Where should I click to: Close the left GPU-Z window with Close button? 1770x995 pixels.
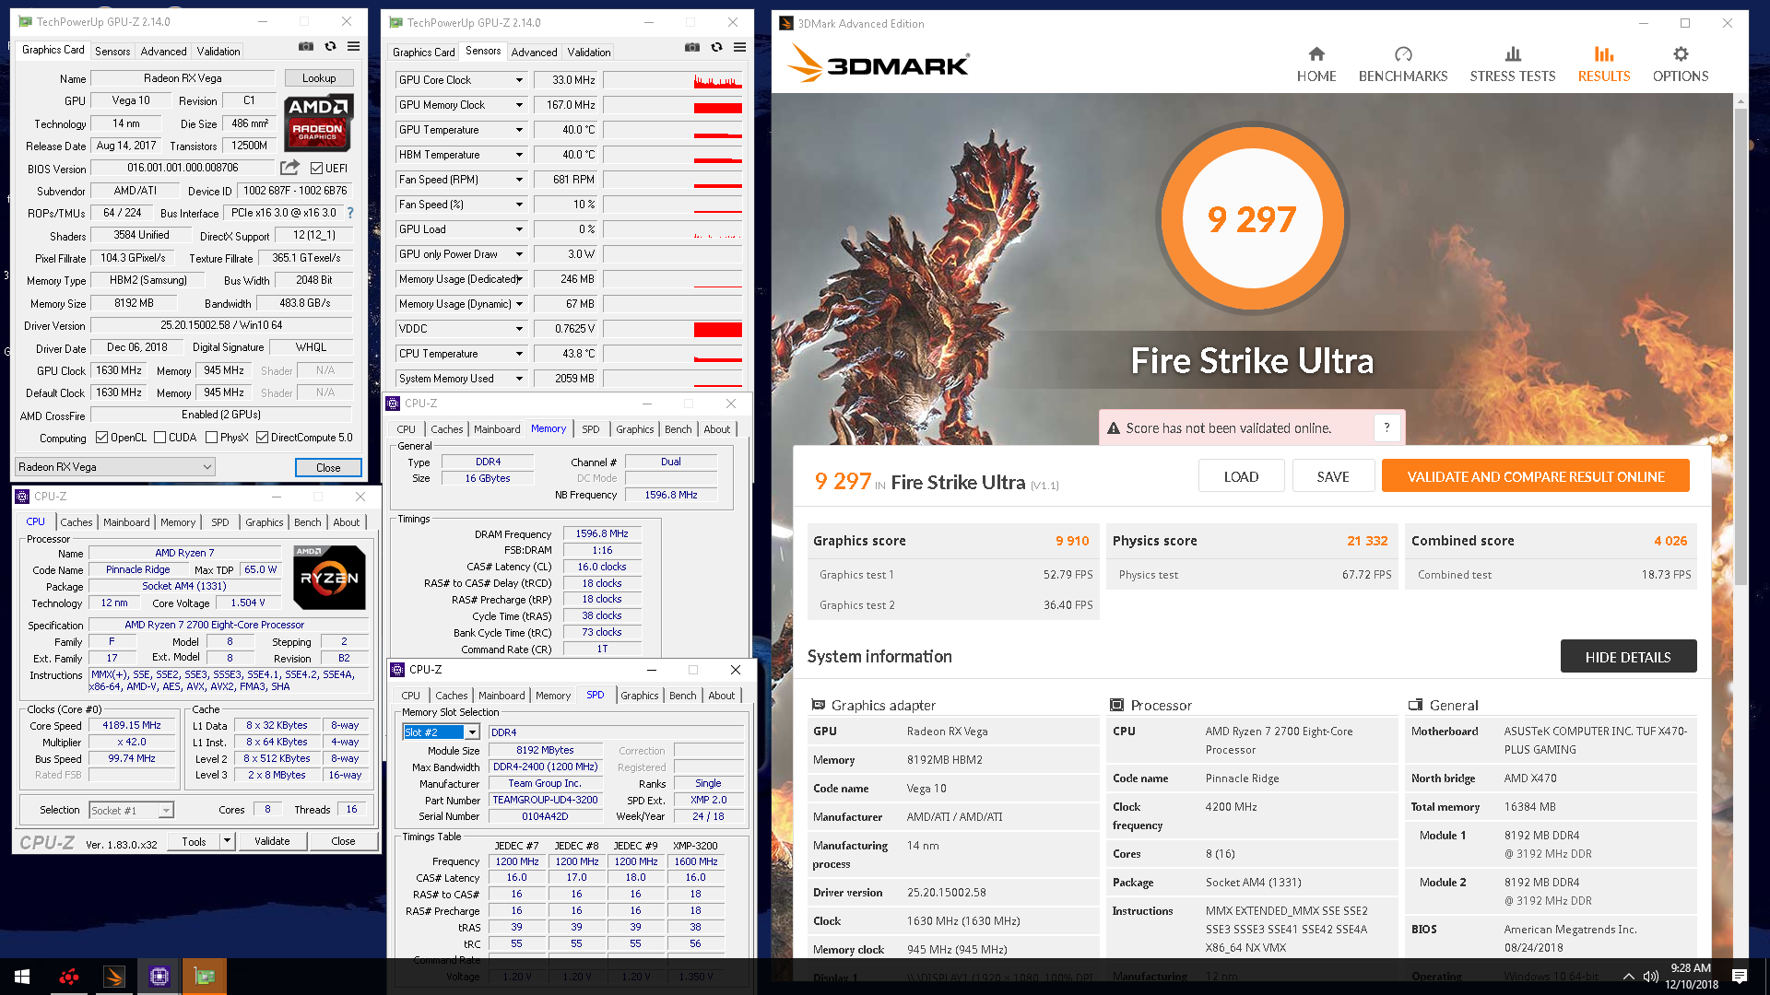(328, 468)
